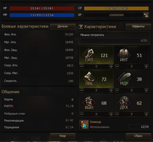
Task: Click the SP bag plus icon
Action: click(146, 15)
